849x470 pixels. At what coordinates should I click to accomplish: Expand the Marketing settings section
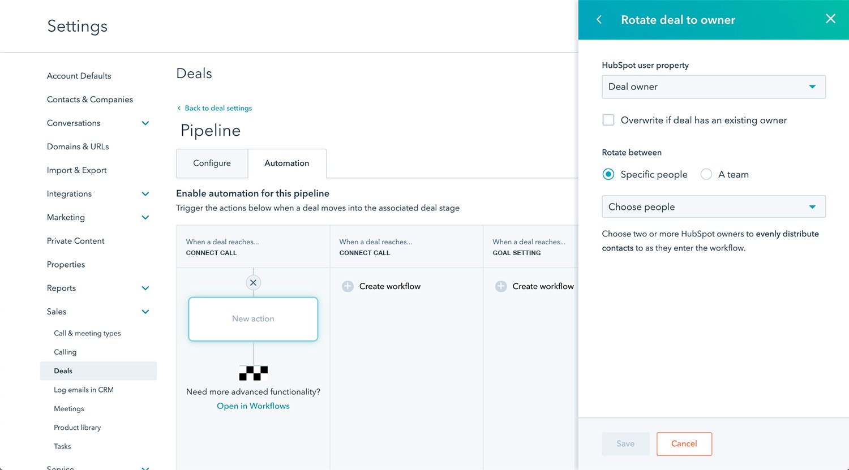click(x=145, y=217)
